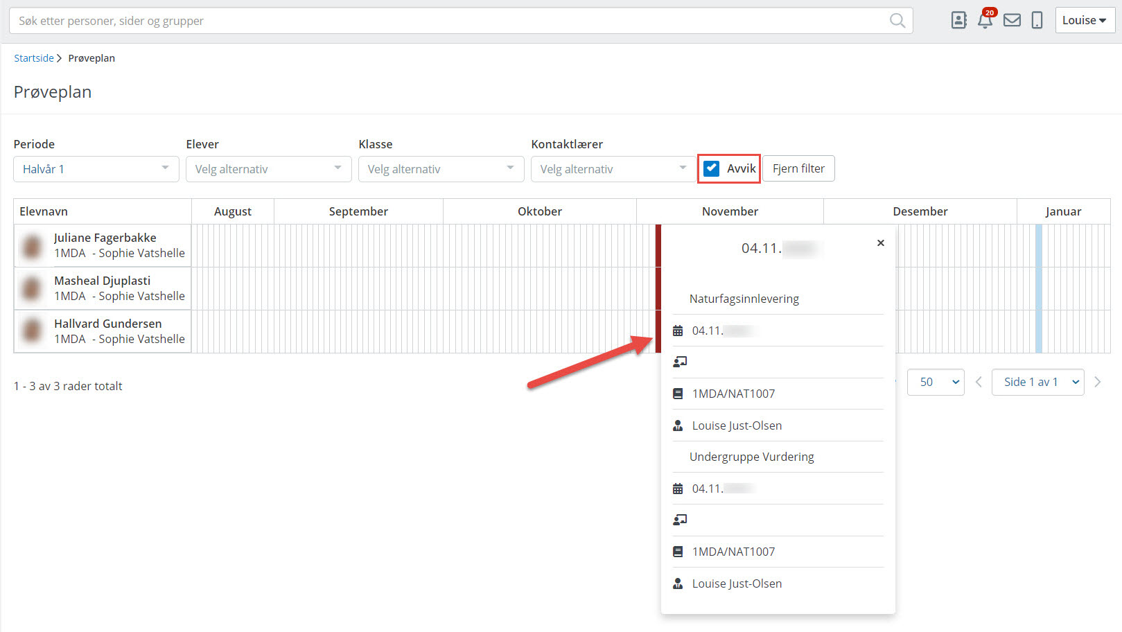Viewport: 1122px width, 632px height.
Task: Click the blue marker in Januar column
Action: click(1038, 288)
